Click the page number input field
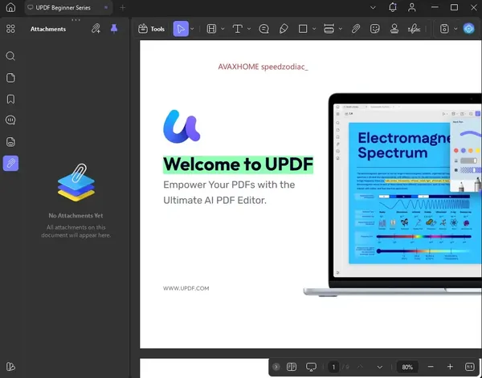 tap(333, 367)
